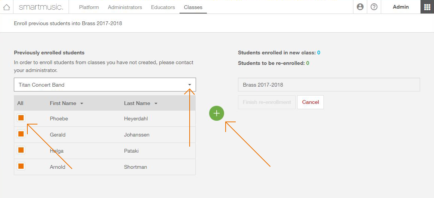
Task: Open the user account profile icon
Action: (360, 7)
